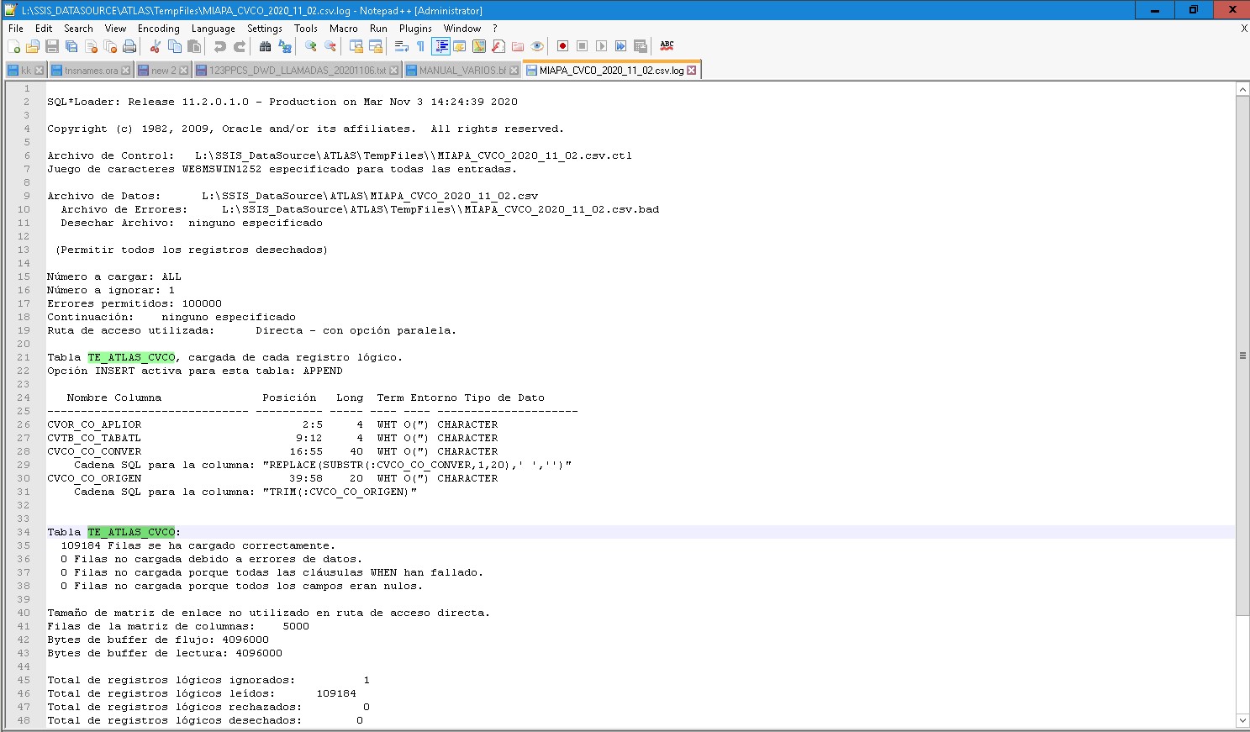Image resolution: width=1250 pixels, height=732 pixels.
Task: Open the Tools menu
Action: pos(306,28)
